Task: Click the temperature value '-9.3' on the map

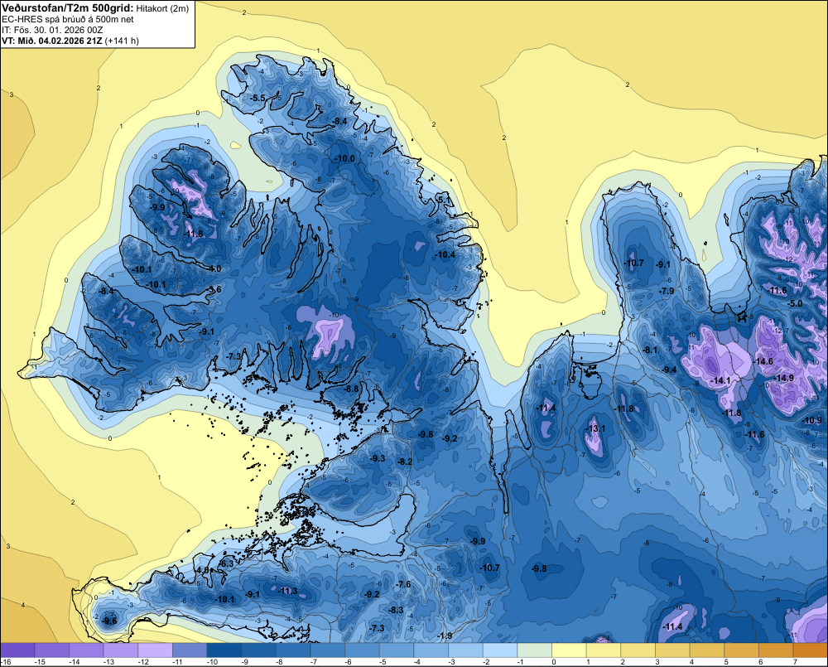Action: pos(378,458)
